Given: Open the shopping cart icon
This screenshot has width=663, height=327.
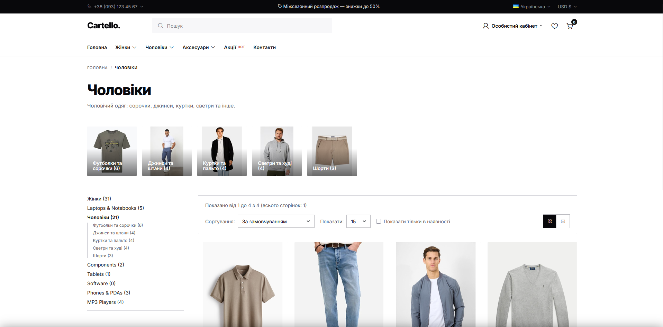Looking at the screenshot, I should coord(570,26).
